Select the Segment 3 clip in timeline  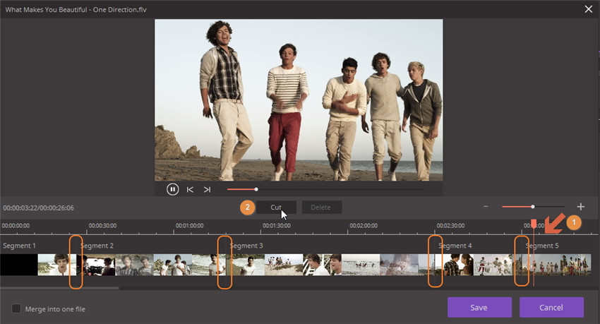330,264
